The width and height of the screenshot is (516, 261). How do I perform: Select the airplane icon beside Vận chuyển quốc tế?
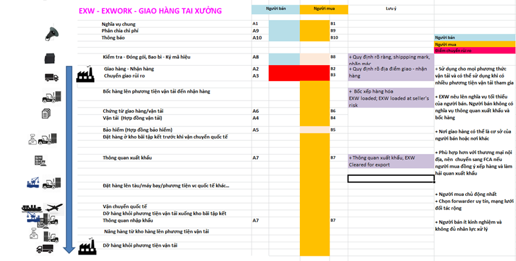tap(54, 208)
